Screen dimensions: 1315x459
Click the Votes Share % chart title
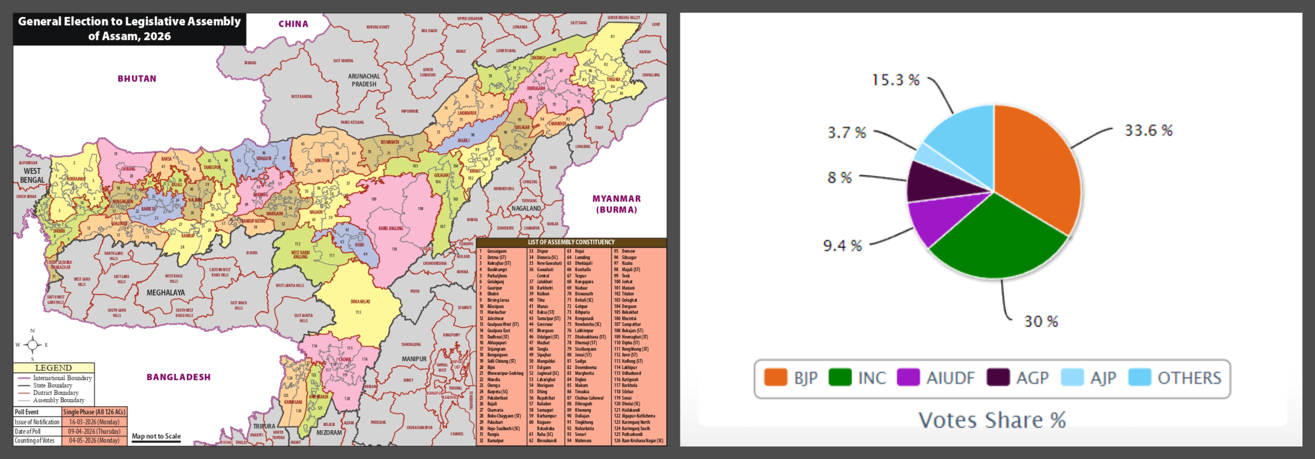tap(992, 420)
